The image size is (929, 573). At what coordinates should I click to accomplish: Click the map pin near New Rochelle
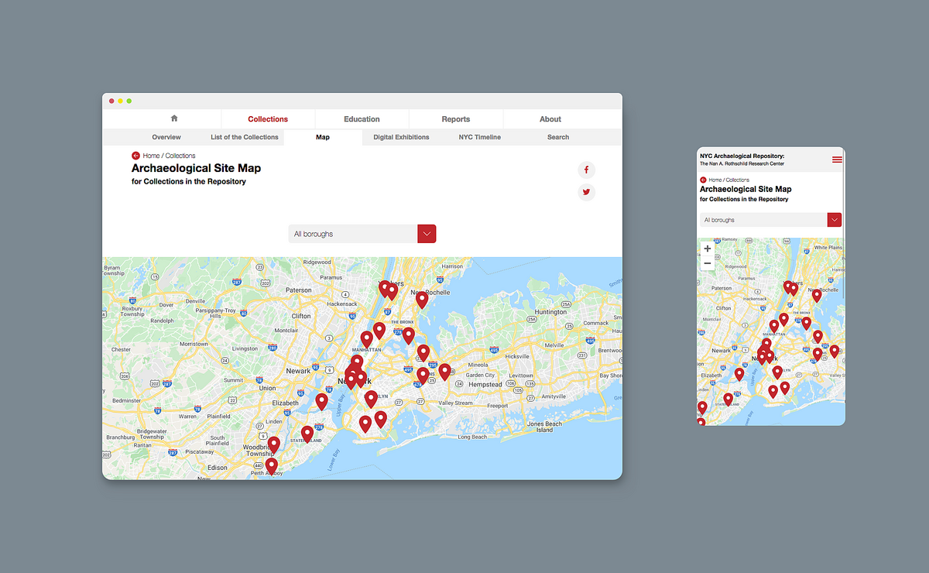click(x=421, y=298)
